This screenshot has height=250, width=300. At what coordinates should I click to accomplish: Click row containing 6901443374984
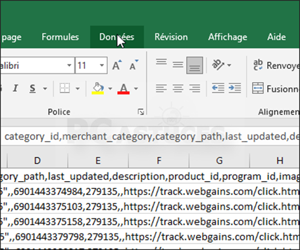point(150,192)
